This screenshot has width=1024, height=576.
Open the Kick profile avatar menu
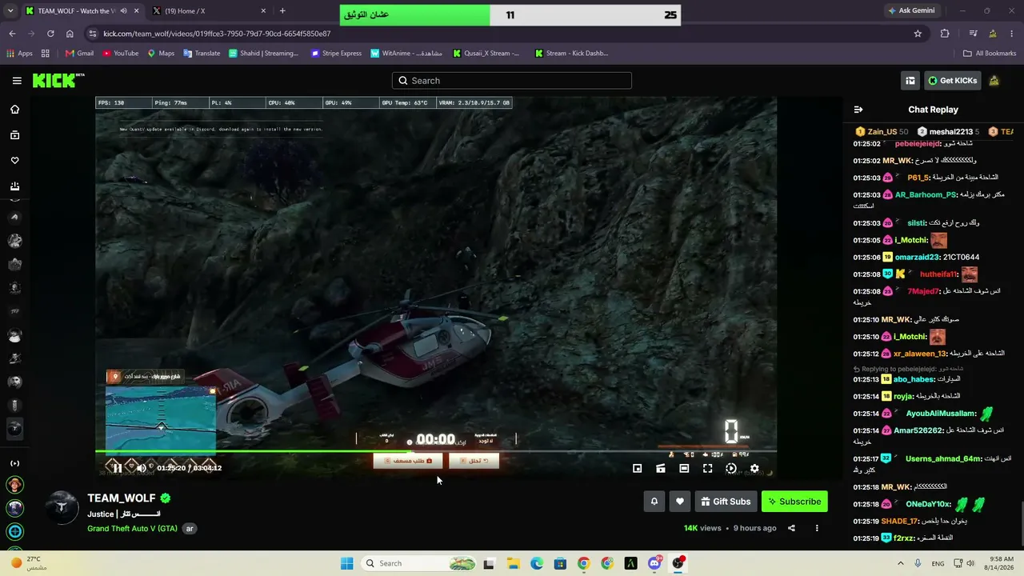pos(994,80)
